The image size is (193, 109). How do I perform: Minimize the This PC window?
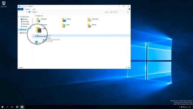(x=119, y=6)
